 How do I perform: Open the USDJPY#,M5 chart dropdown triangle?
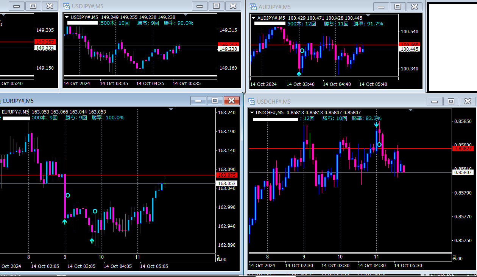point(67,17)
